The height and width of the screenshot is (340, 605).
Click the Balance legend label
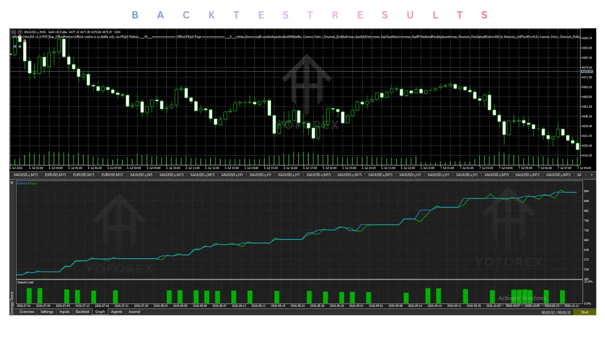pyautogui.click(x=22, y=183)
